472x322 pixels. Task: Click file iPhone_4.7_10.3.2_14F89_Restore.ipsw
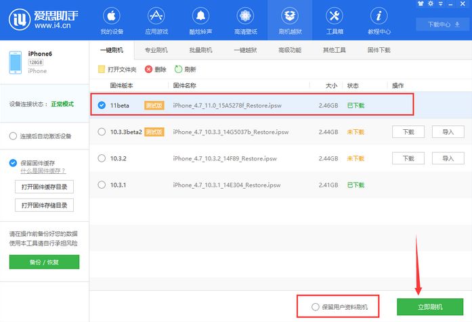(x=225, y=158)
